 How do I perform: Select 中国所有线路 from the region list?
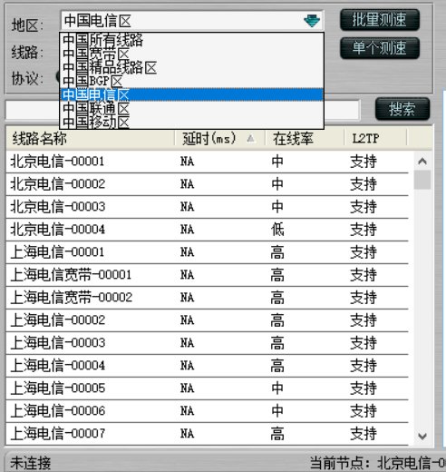tap(191, 40)
